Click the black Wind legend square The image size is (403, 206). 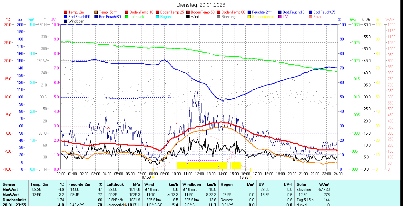pos(188,17)
